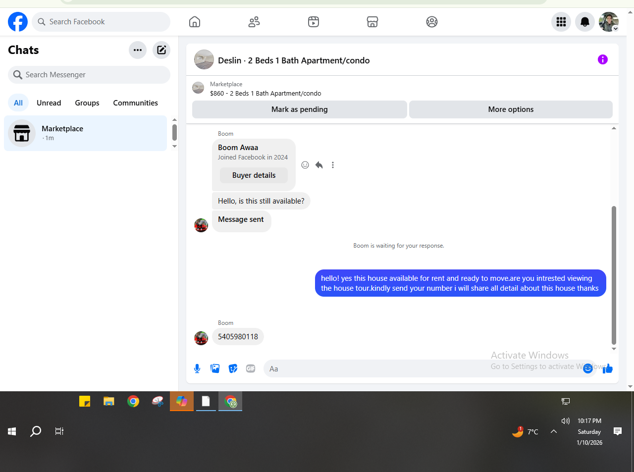
Task: Click the Deslin conversation header title
Action: point(294,60)
